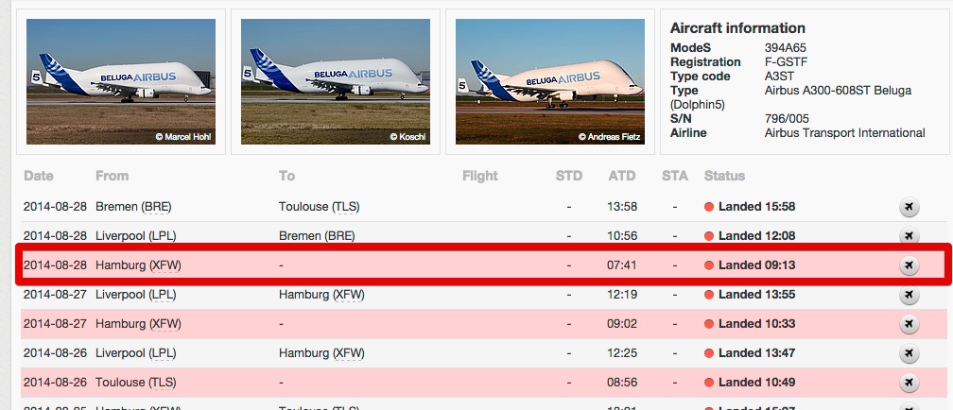Open Beluga photo by Andreas Fietz
The height and width of the screenshot is (410, 953).
[550, 82]
